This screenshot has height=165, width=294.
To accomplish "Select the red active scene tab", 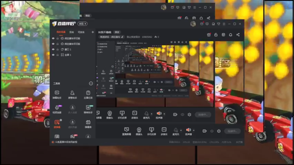I will coord(61,32).
